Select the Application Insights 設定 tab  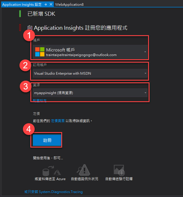22,5
